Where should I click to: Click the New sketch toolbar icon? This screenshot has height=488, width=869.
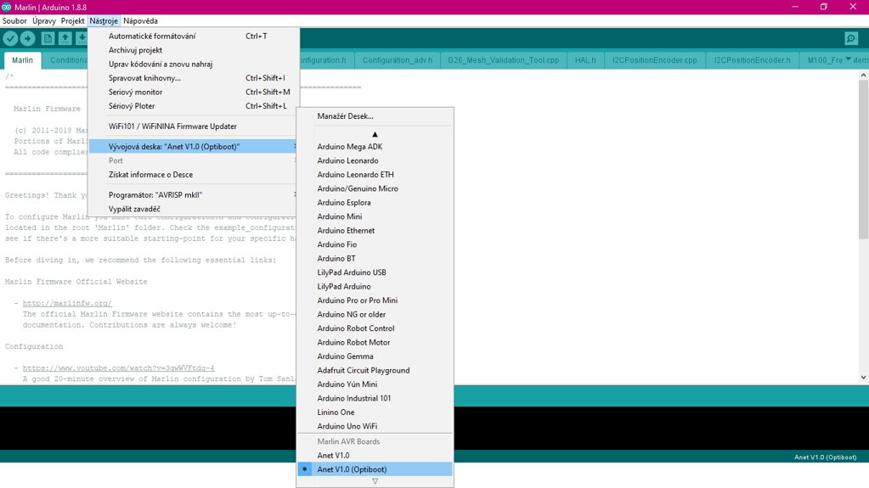point(48,38)
